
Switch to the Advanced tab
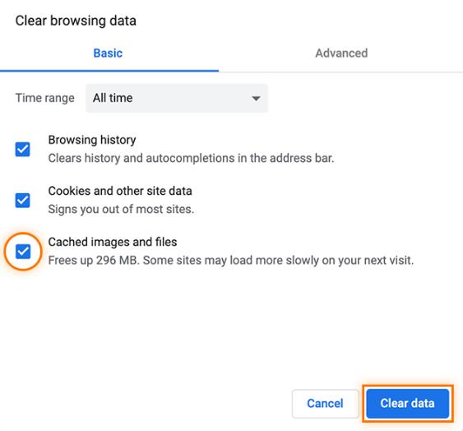click(341, 53)
